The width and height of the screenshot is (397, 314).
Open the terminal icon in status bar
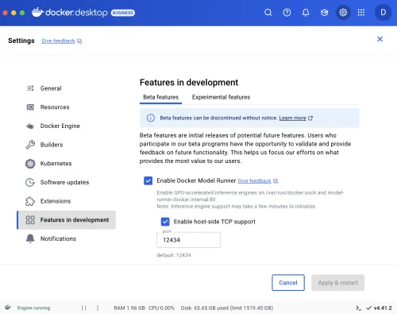[x=359, y=308]
